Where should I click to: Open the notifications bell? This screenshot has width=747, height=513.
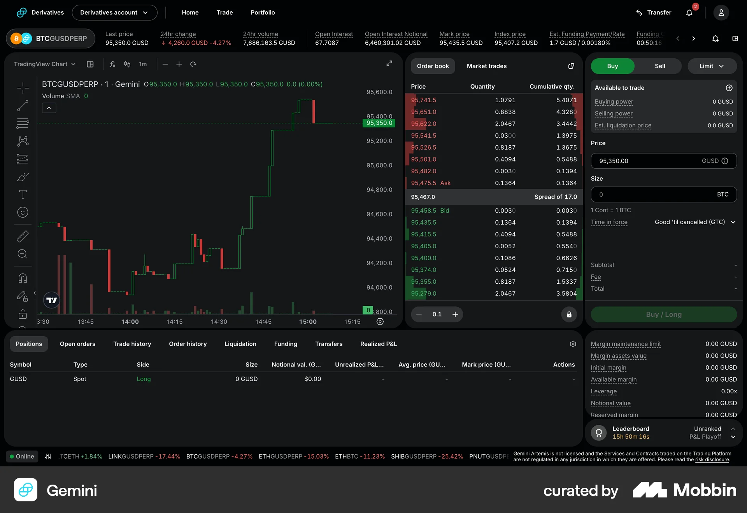click(689, 12)
